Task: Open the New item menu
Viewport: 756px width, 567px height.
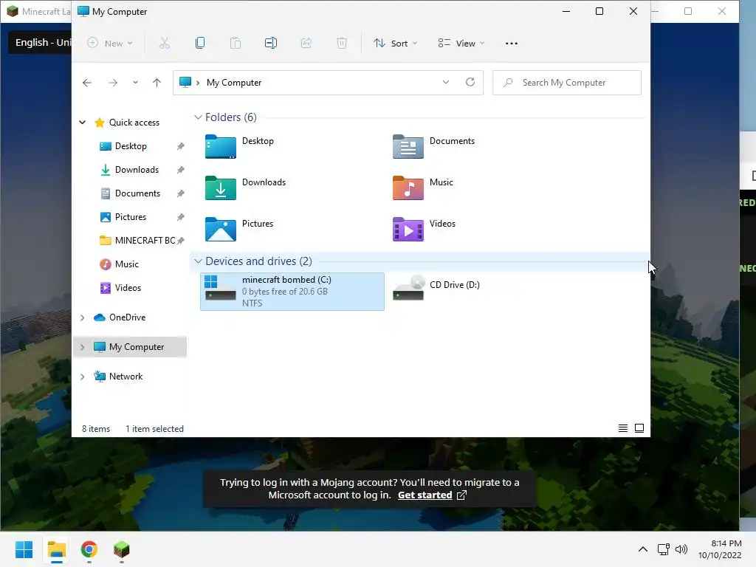Action: pyautogui.click(x=110, y=44)
